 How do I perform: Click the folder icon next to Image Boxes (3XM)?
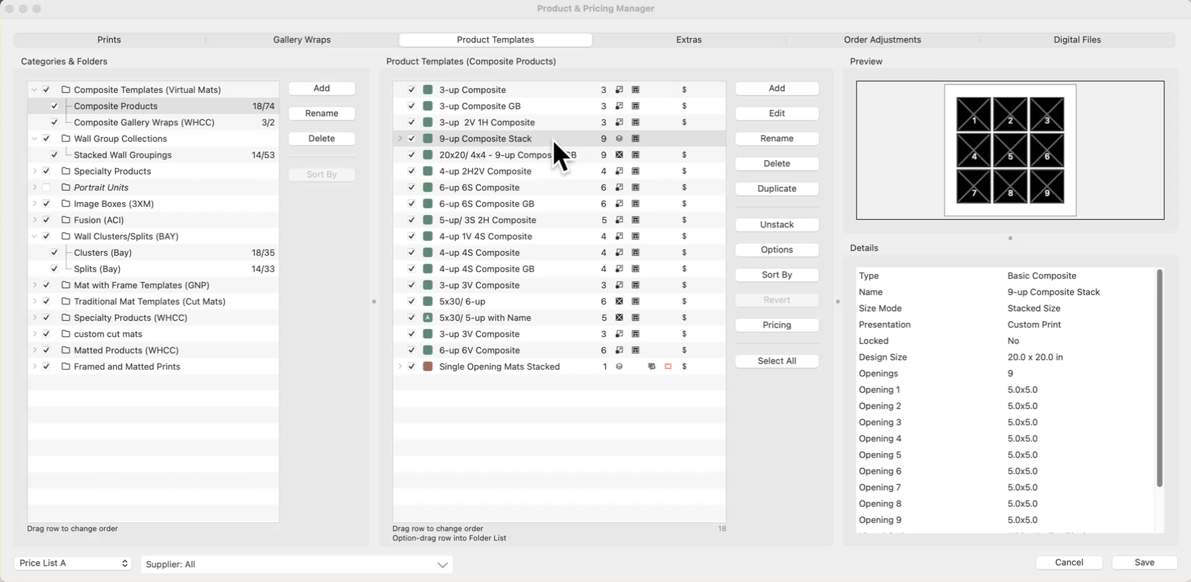[66, 203]
